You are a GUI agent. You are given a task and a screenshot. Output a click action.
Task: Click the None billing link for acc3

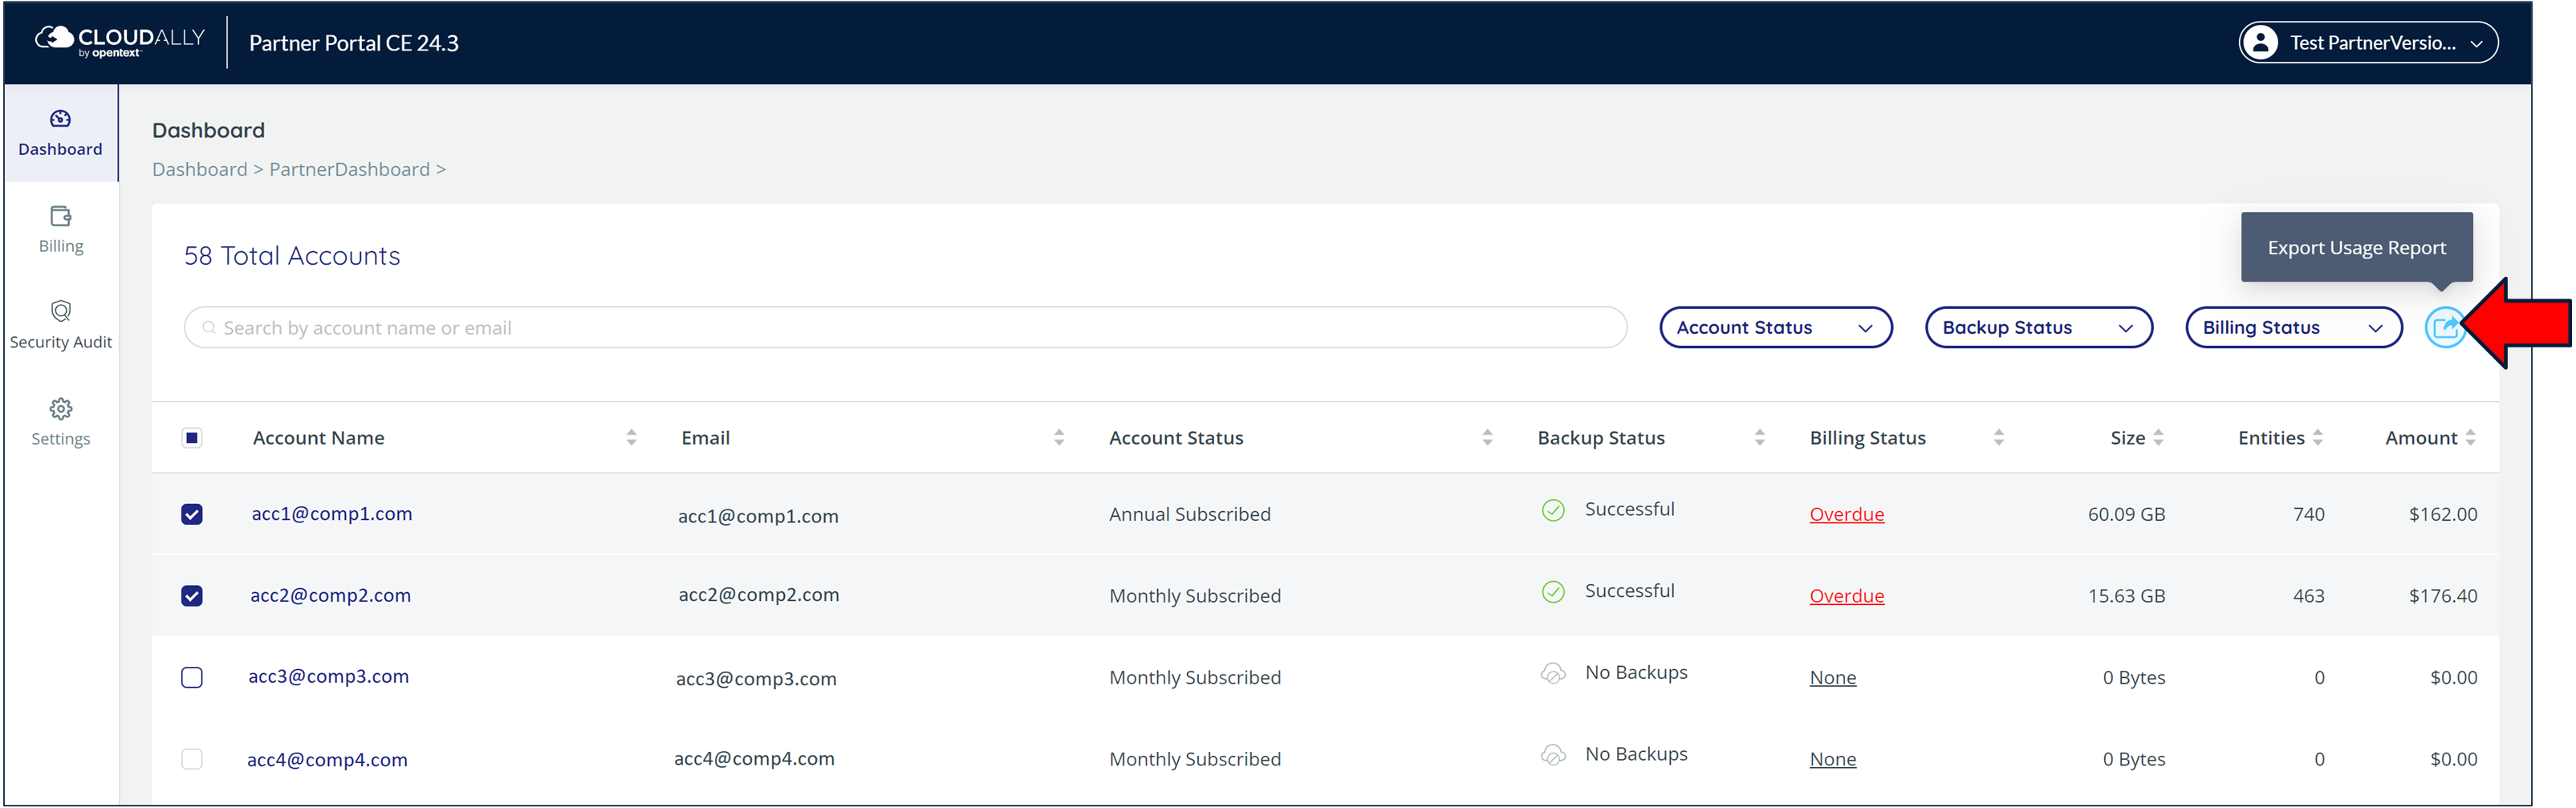[x=1832, y=677]
